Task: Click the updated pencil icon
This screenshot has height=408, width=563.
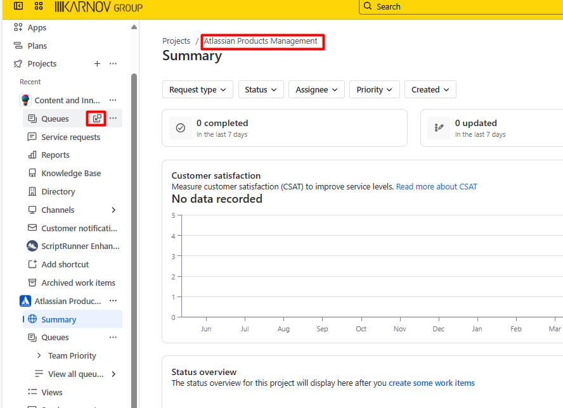Action: coord(439,128)
